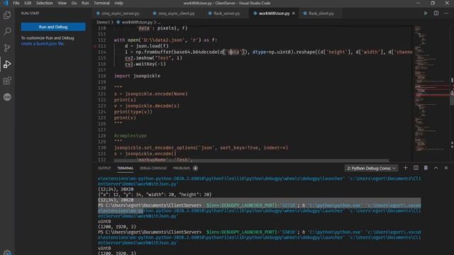Click workWithJson.py in the breadcrumb

coord(137,22)
